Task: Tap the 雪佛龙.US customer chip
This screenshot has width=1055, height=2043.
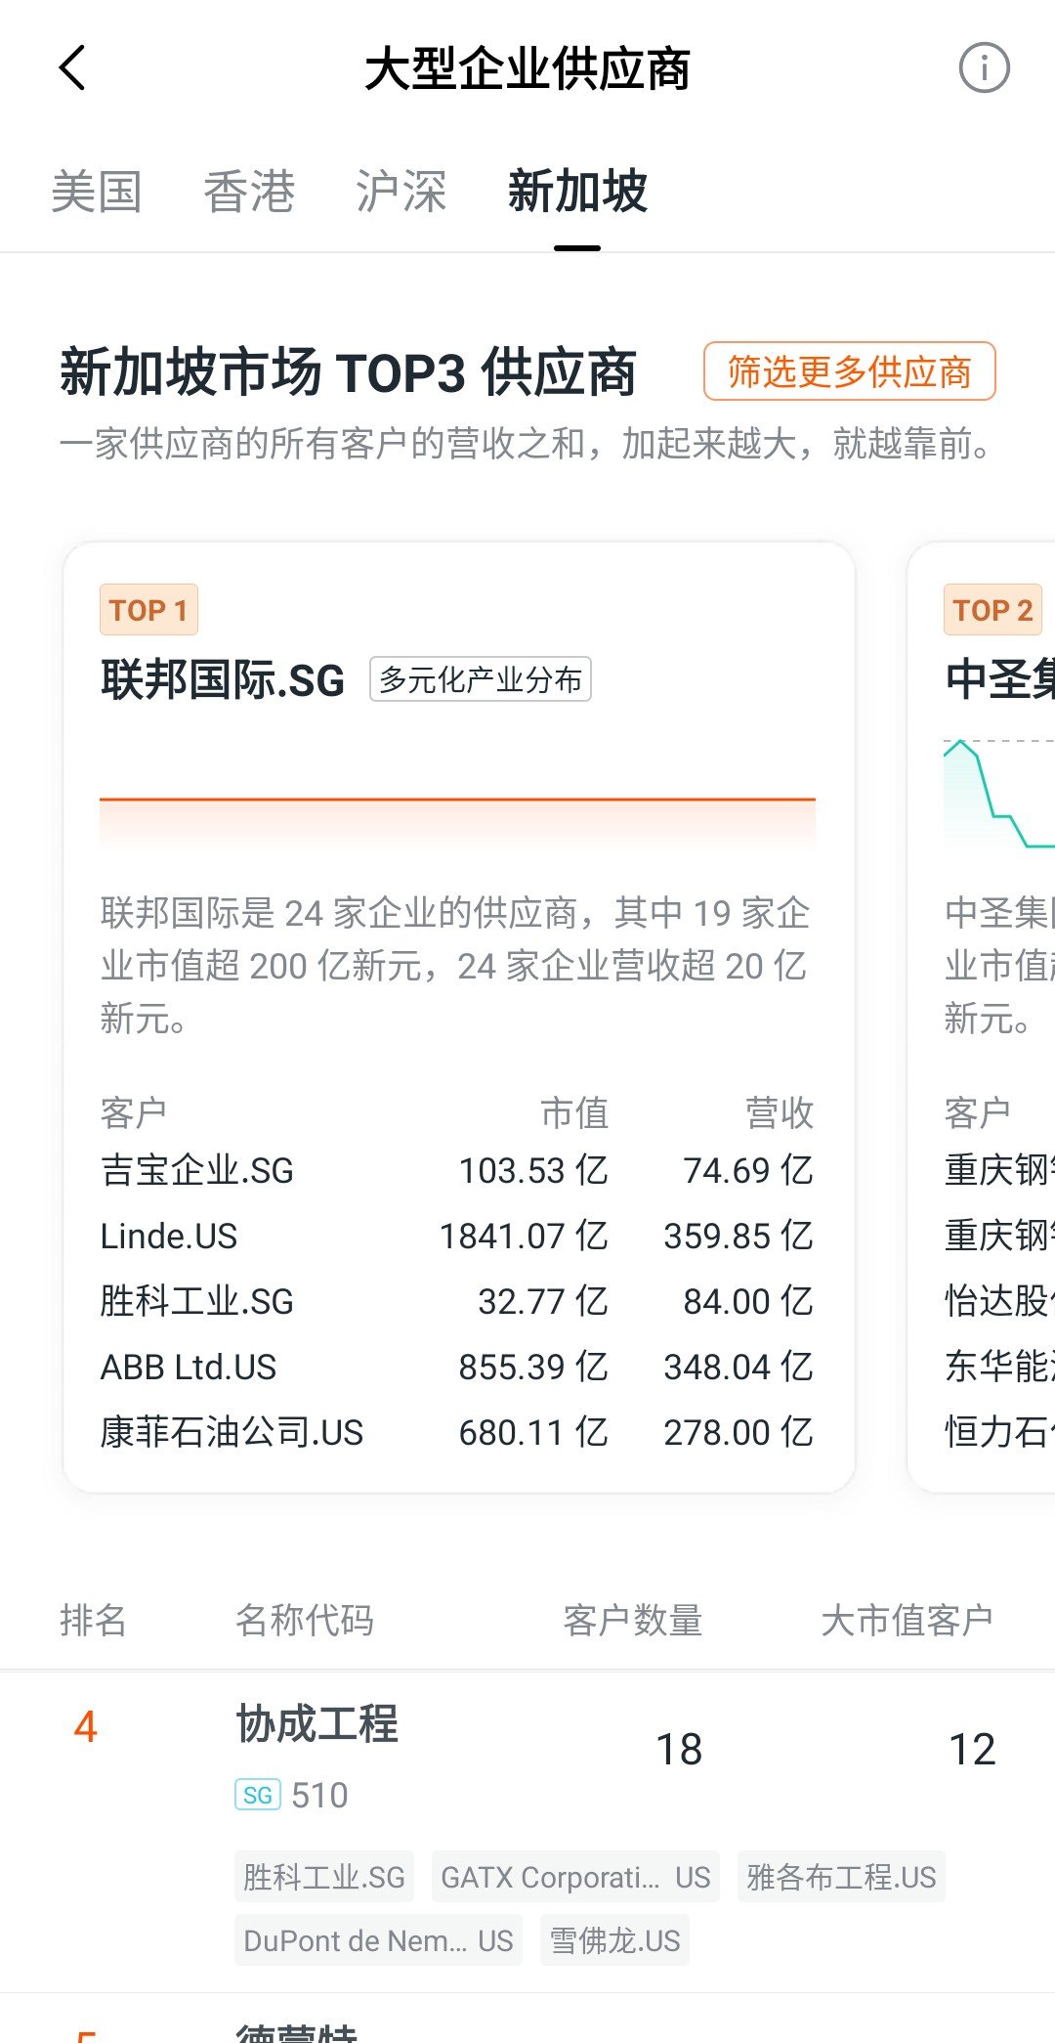Action: coord(614,1940)
